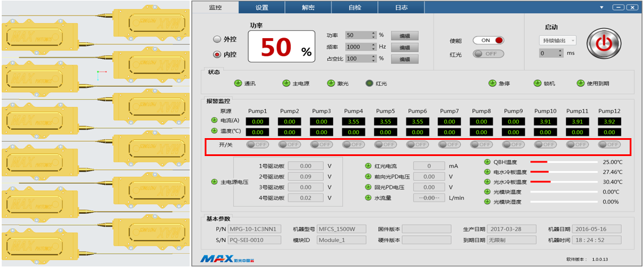
Task: Open the title bar dropdown arrow menu
Action: [602, 8]
